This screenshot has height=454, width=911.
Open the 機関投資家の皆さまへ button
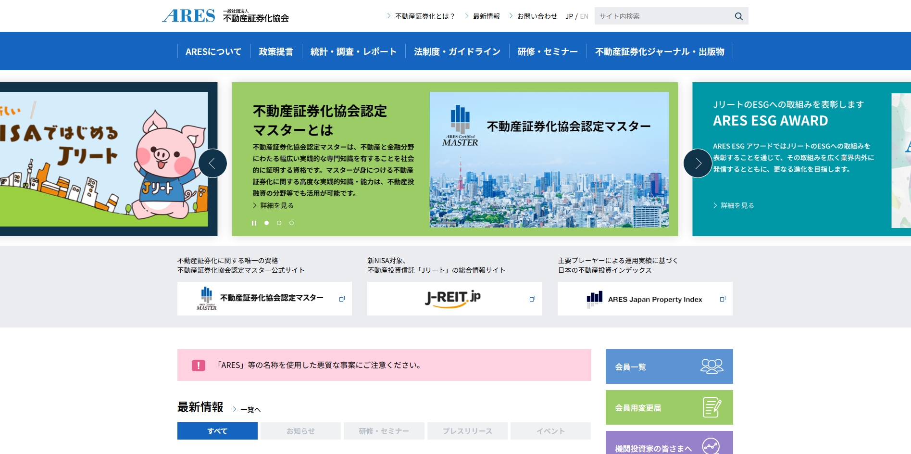[669, 443]
